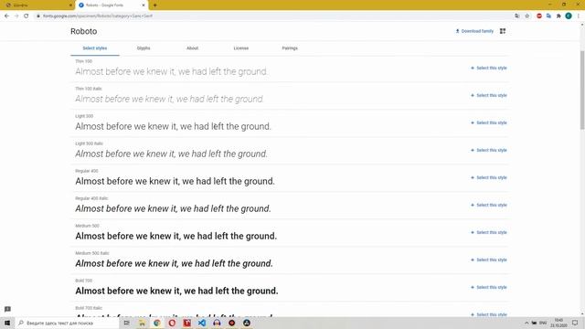Click the taskbar clock and date

[x=558, y=323]
